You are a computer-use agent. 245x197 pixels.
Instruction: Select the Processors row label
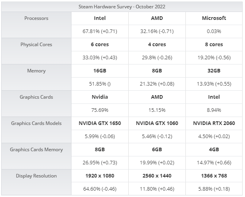[x=36, y=18]
